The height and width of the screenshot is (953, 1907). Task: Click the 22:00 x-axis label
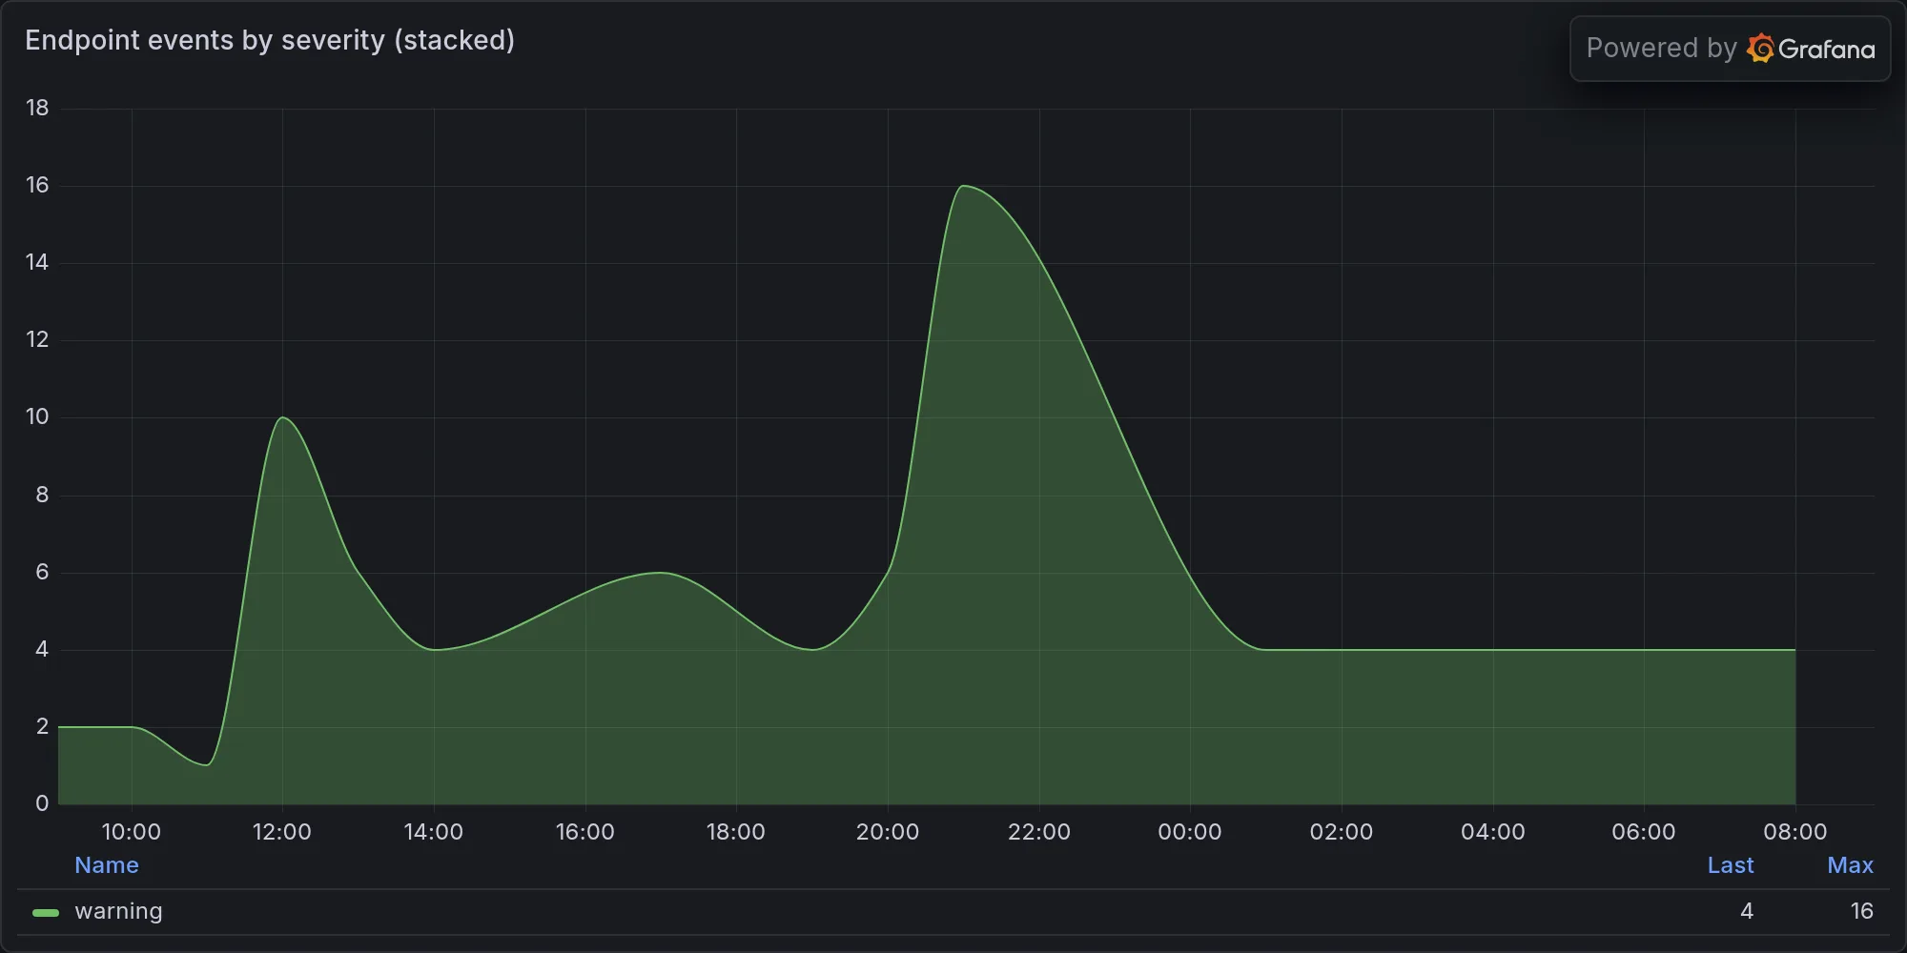(1039, 832)
